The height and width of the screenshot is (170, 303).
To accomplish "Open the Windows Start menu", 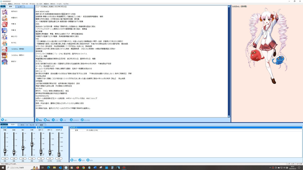I will (3, 168).
